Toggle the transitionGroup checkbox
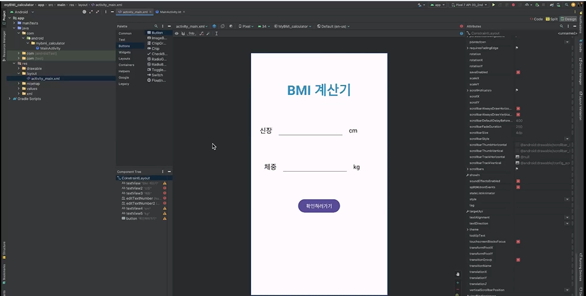Viewport: 586px width, 296px height. point(518,259)
